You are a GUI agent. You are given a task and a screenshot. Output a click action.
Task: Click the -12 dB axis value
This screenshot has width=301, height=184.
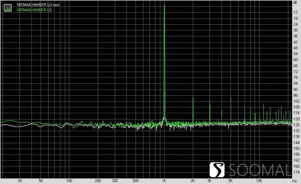(x=295, y=12)
